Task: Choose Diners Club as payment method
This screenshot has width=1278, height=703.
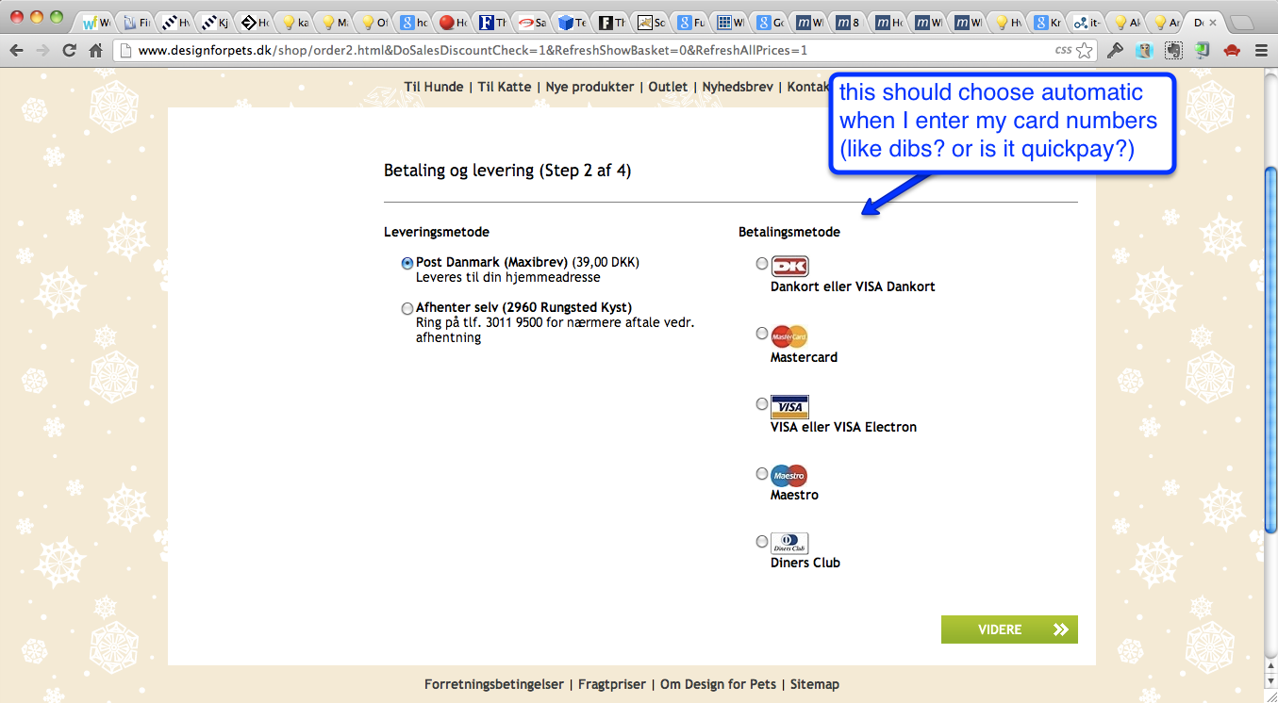Action: click(x=762, y=542)
